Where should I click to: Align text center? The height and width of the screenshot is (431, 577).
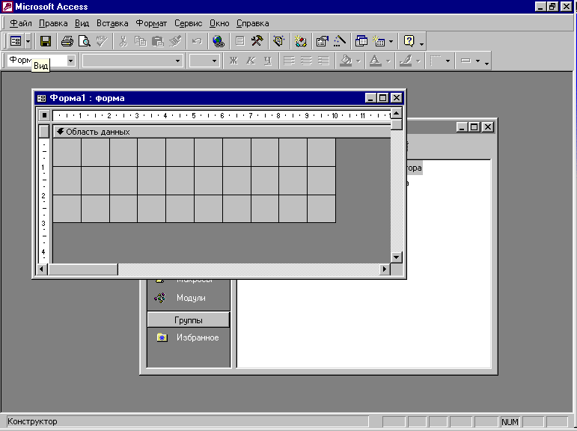click(306, 61)
